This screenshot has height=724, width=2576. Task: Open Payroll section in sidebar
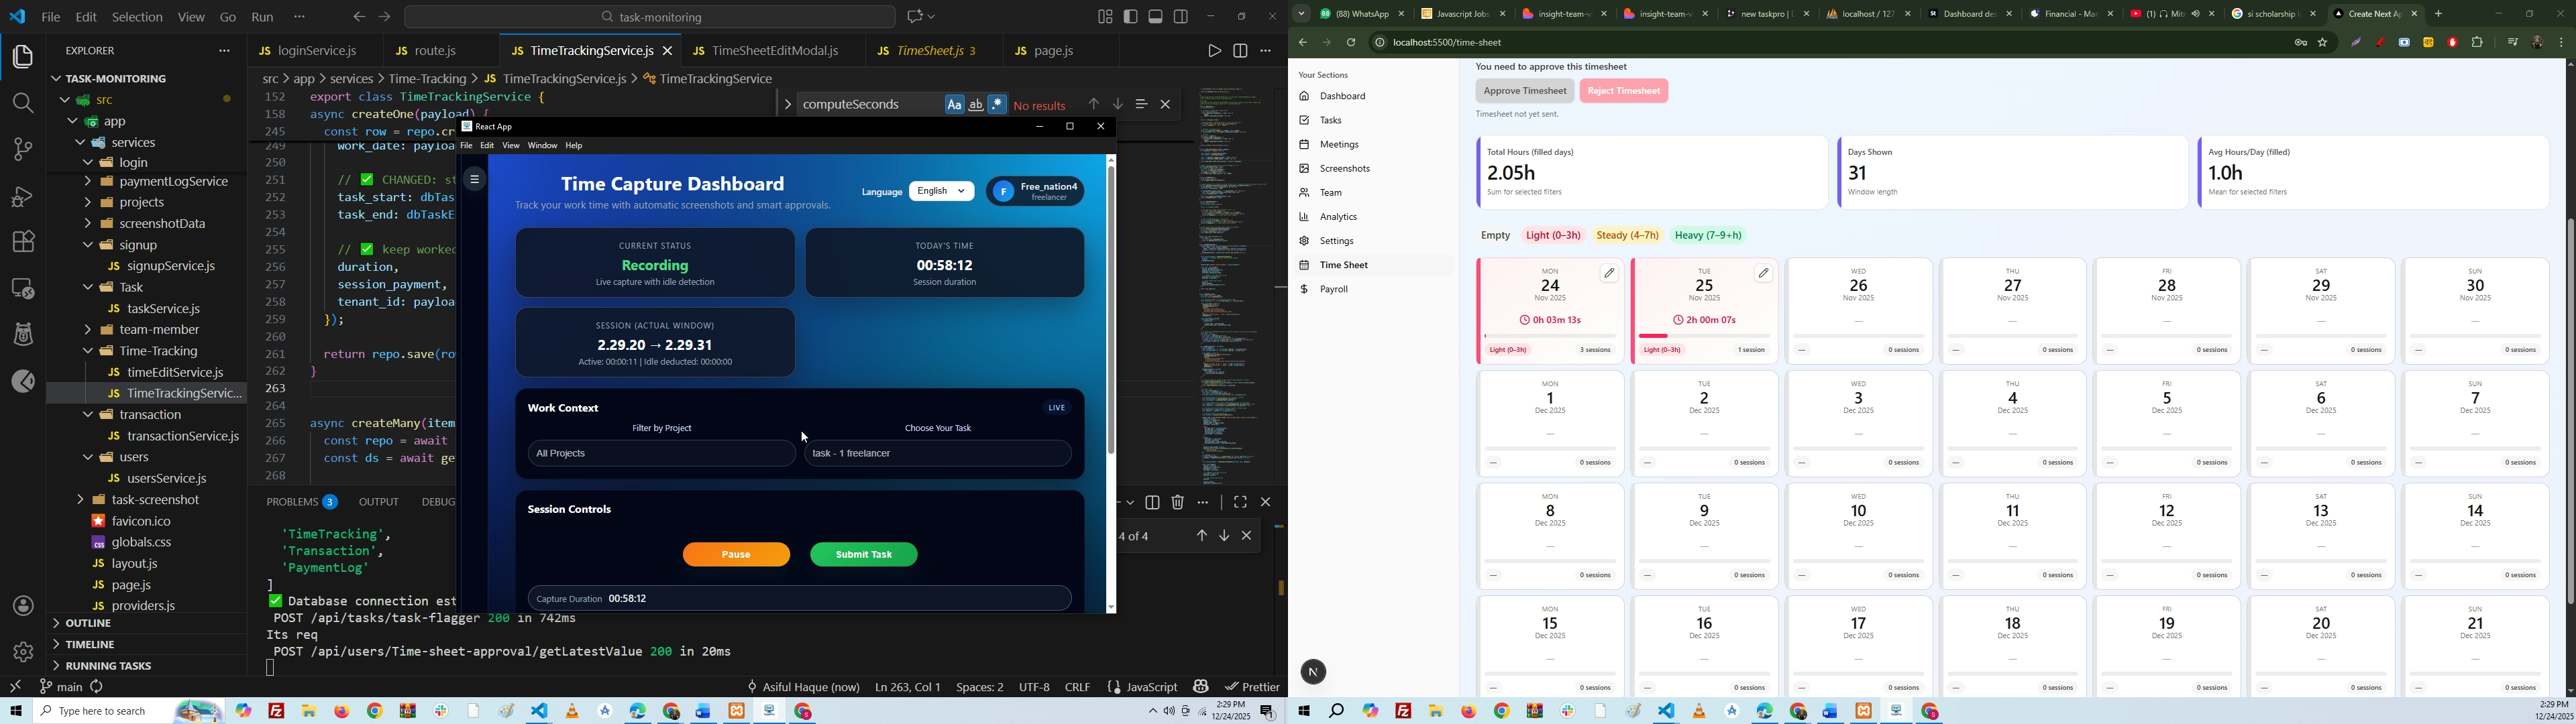[x=1334, y=290]
